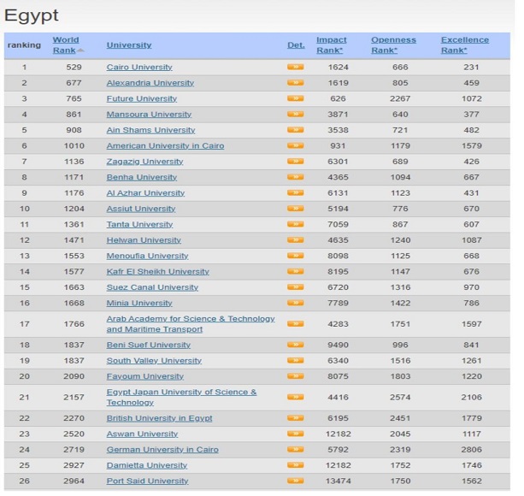Open details icon for American University in Cairo

295,145
